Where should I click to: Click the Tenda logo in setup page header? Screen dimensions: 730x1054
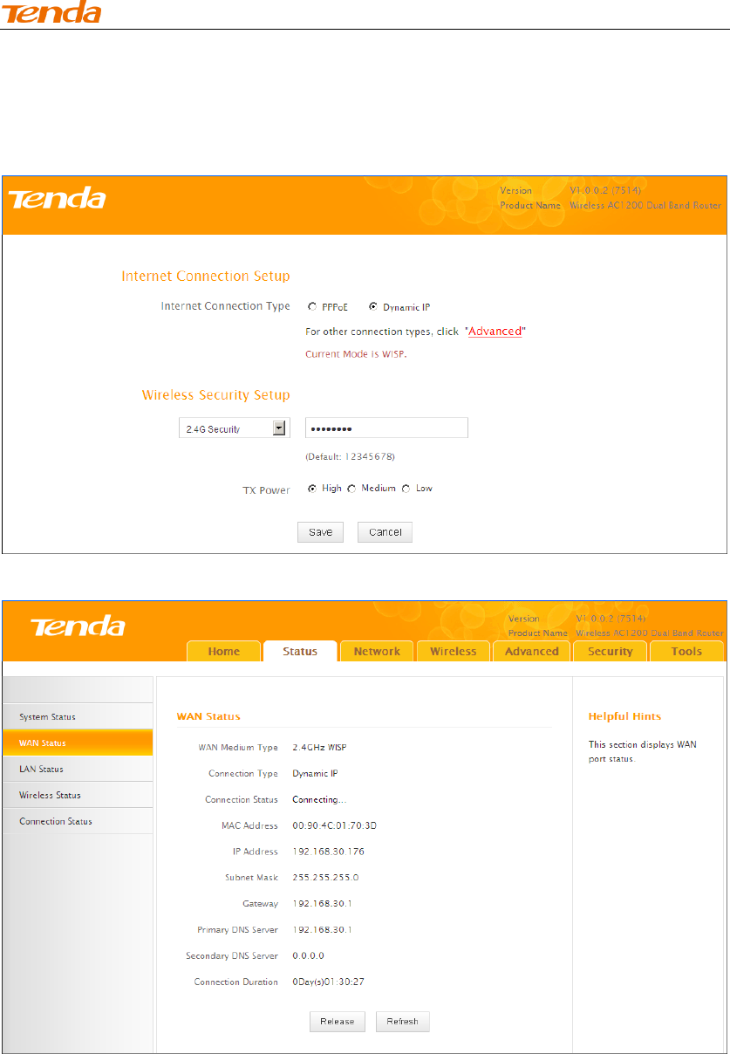(x=58, y=200)
